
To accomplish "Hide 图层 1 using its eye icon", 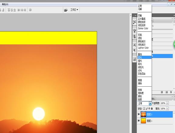I will tap(139, 121).
